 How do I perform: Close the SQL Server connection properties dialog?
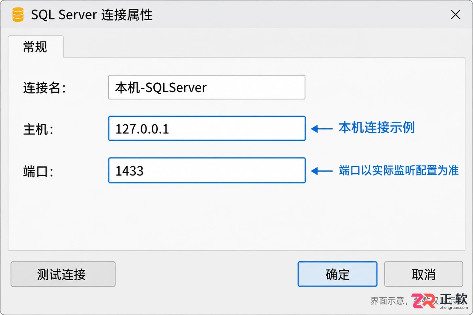click(x=455, y=15)
